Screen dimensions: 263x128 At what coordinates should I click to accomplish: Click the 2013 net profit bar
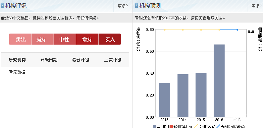165,100
